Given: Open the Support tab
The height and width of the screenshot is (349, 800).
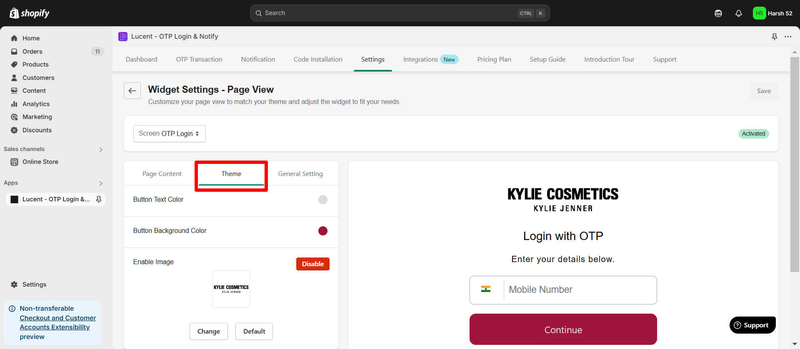Looking at the screenshot, I should [665, 59].
